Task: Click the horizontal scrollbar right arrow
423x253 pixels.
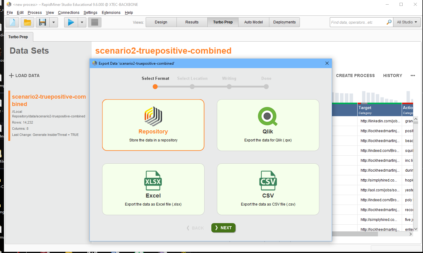Action: tap(411, 234)
